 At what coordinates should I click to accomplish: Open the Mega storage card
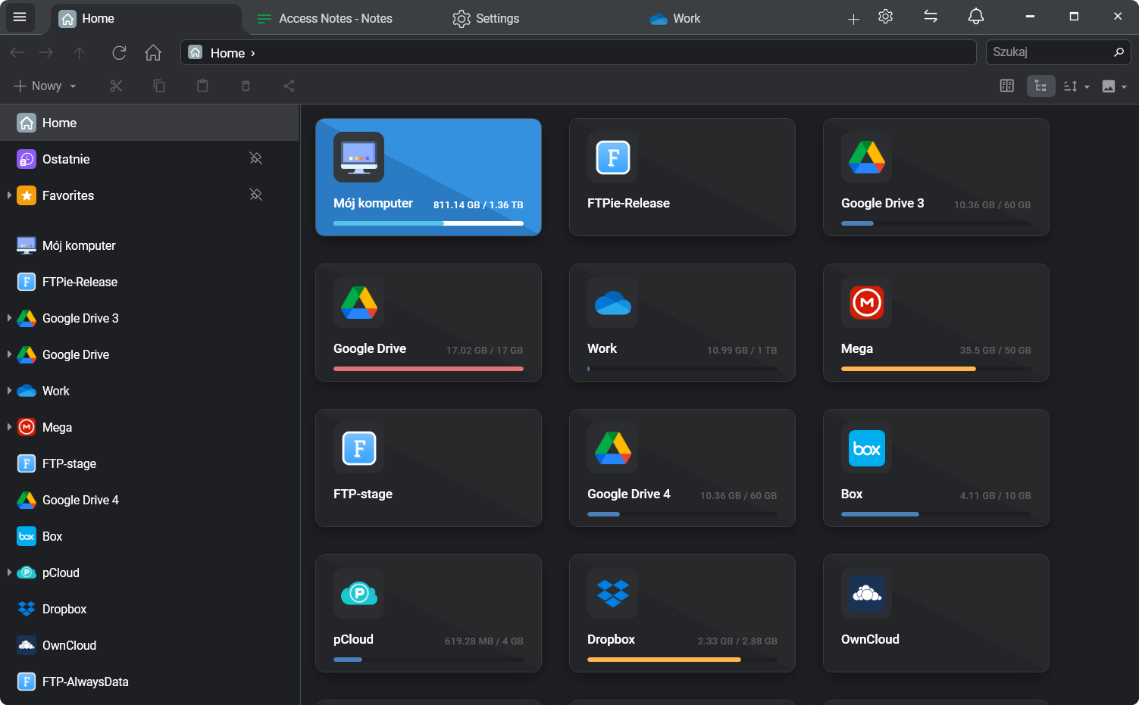tap(936, 323)
